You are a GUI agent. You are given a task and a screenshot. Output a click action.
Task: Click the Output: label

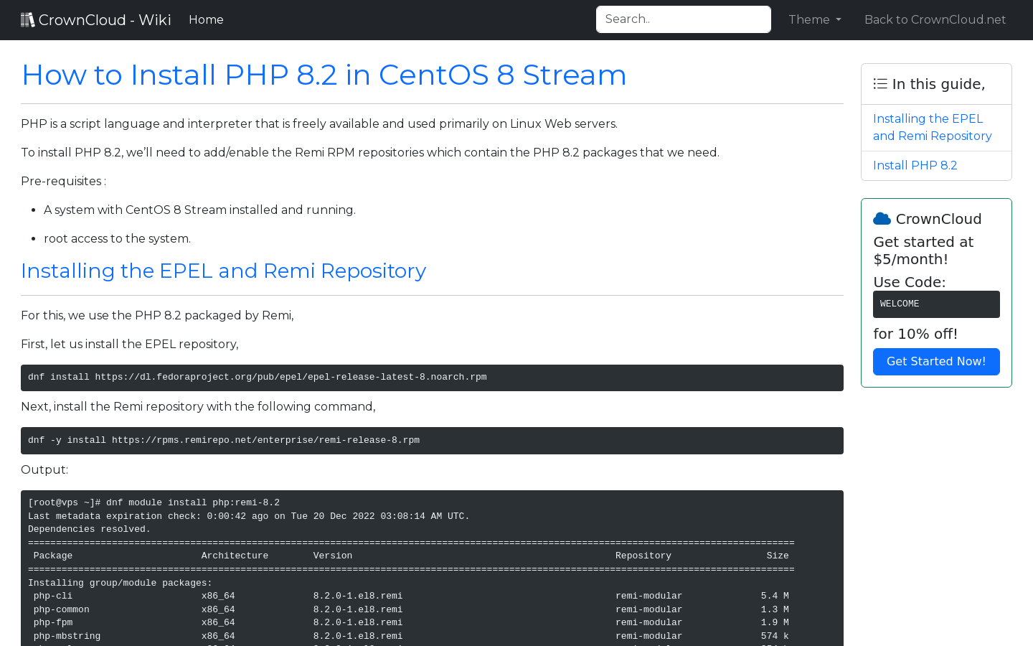click(x=44, y=469)
